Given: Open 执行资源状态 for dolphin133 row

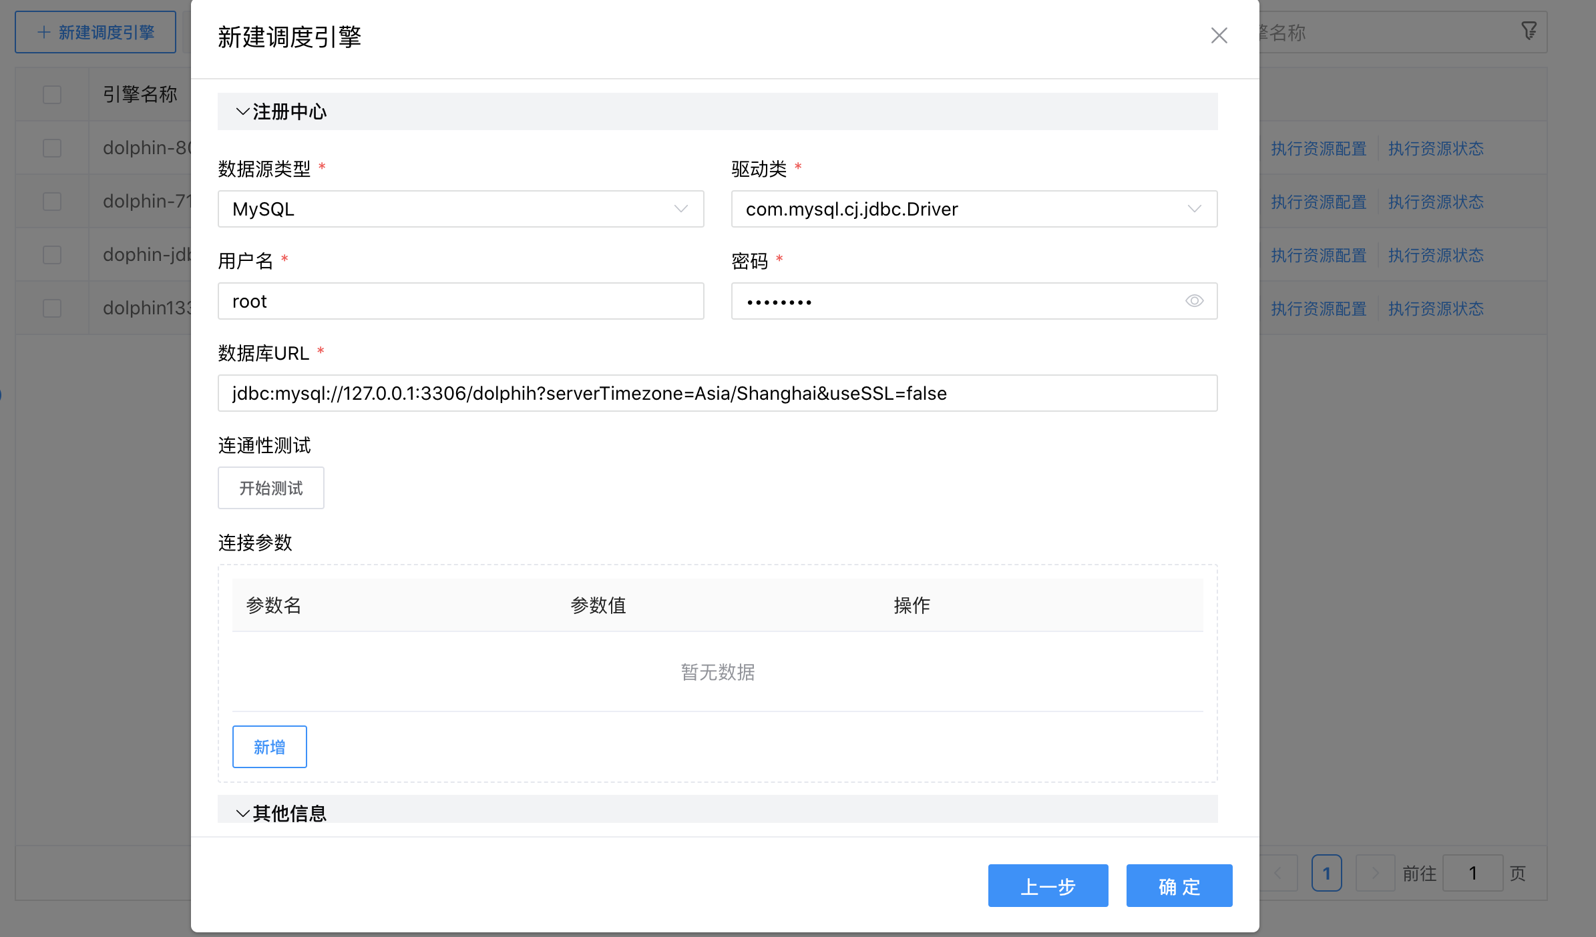Looking at the screenshot, I should 1436,308.
